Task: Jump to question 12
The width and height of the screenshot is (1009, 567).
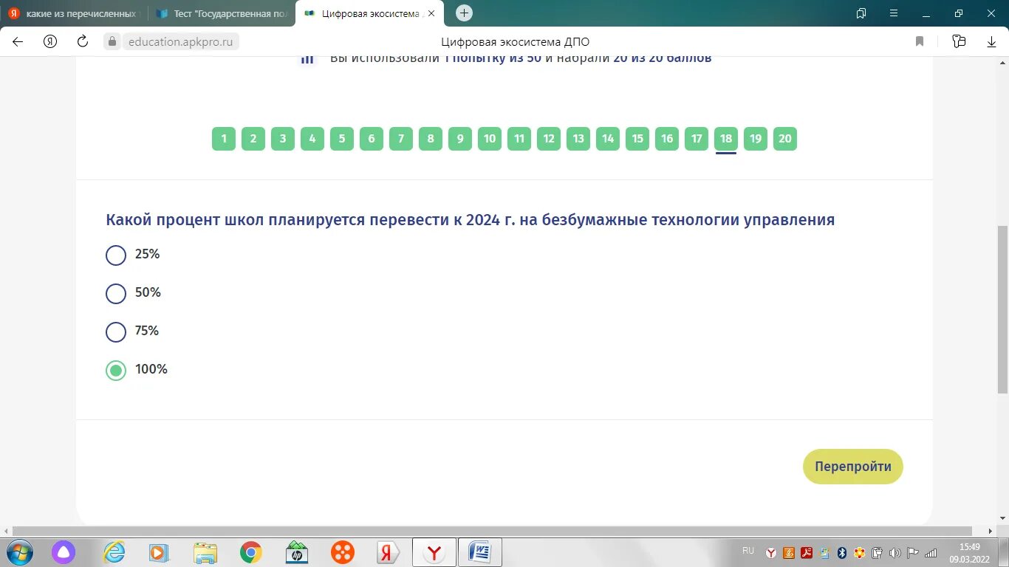Action: pos(549,139)
